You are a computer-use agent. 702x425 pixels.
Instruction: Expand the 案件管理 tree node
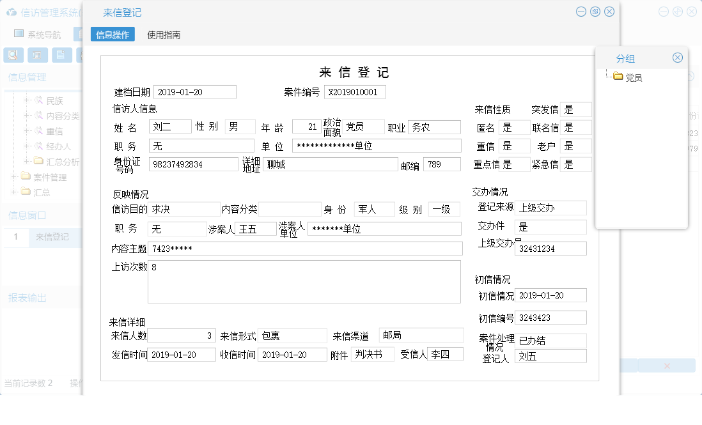point(13,177)
